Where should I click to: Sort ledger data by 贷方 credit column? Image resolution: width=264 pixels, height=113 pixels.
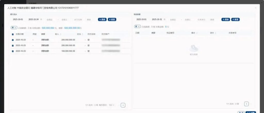point(216,33)
